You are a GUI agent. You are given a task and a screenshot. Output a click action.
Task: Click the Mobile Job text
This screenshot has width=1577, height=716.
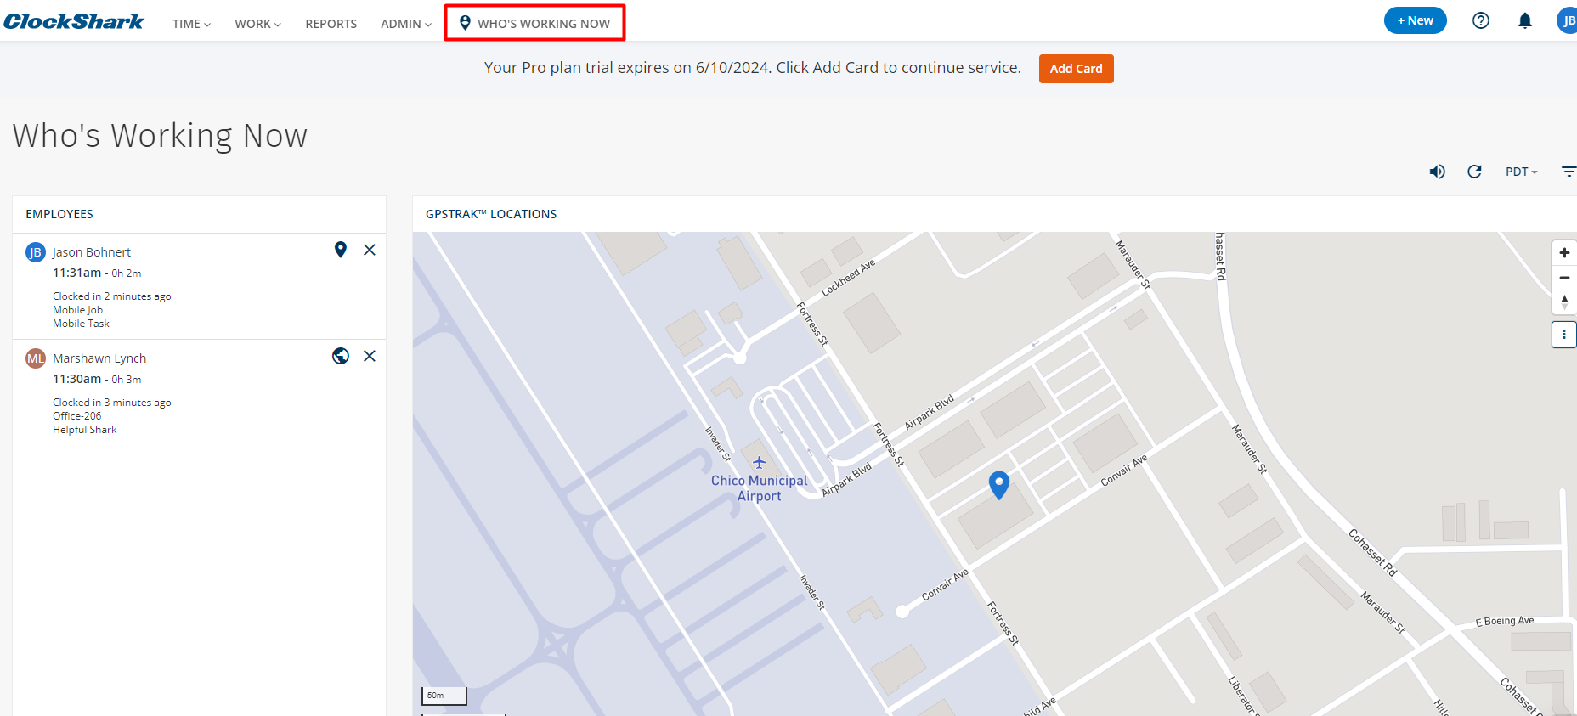[x=77, y=310]
